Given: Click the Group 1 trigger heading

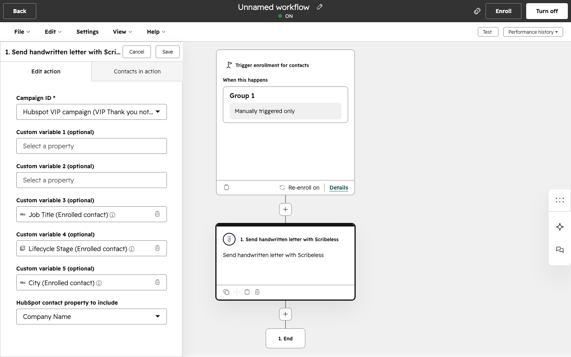Looking at the screenshot, I should (x=242, y=96).
